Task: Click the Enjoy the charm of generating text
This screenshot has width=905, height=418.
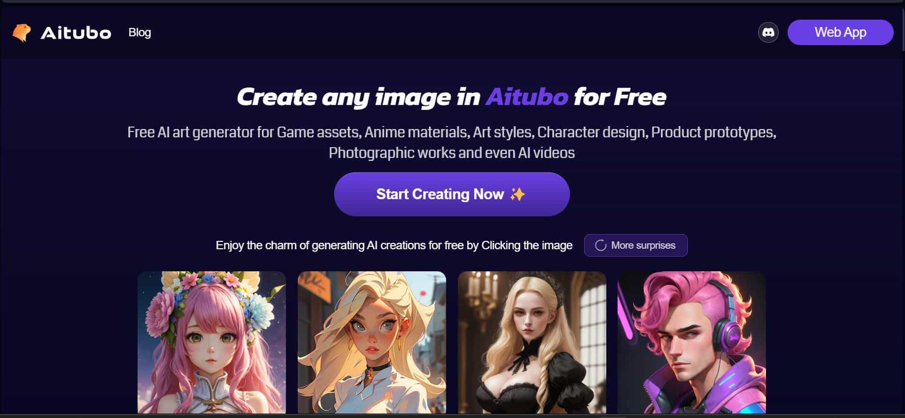Action: (x=394, y=245)
